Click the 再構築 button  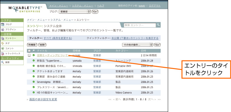(x=32, y=45)
